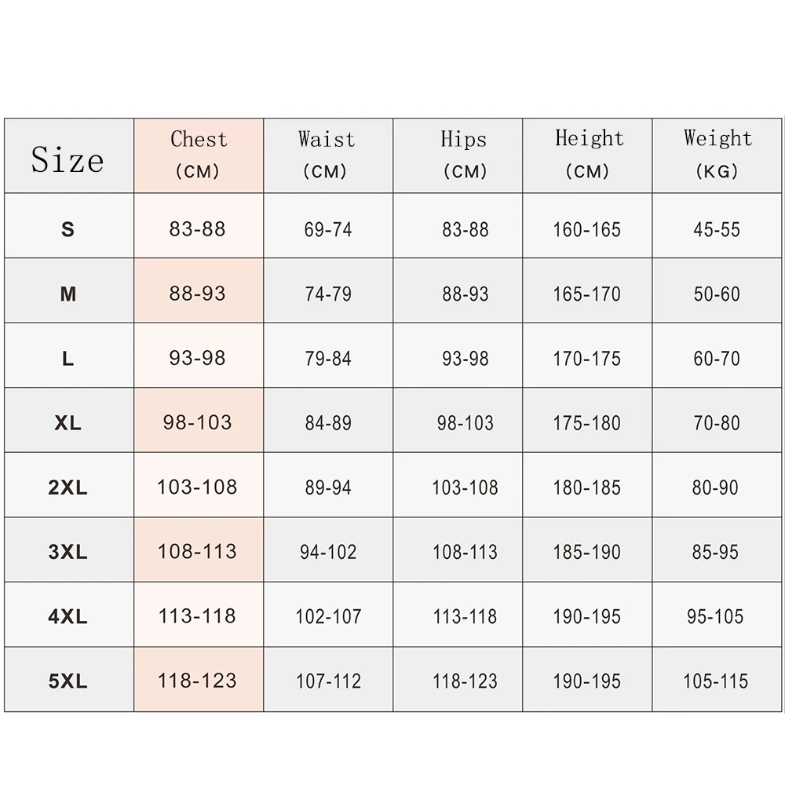Select the Hips (CM) header cell
This screenshot has width=785, height=785.
(458, 155)
